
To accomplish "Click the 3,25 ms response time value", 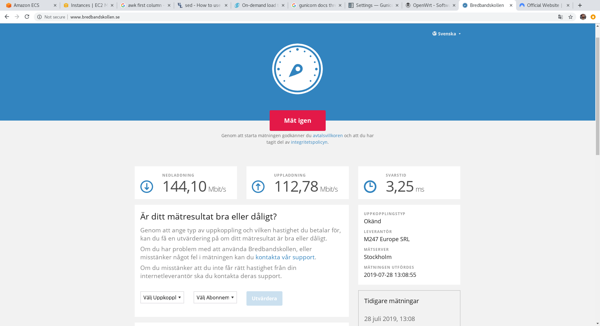I will tap(405, 187).
